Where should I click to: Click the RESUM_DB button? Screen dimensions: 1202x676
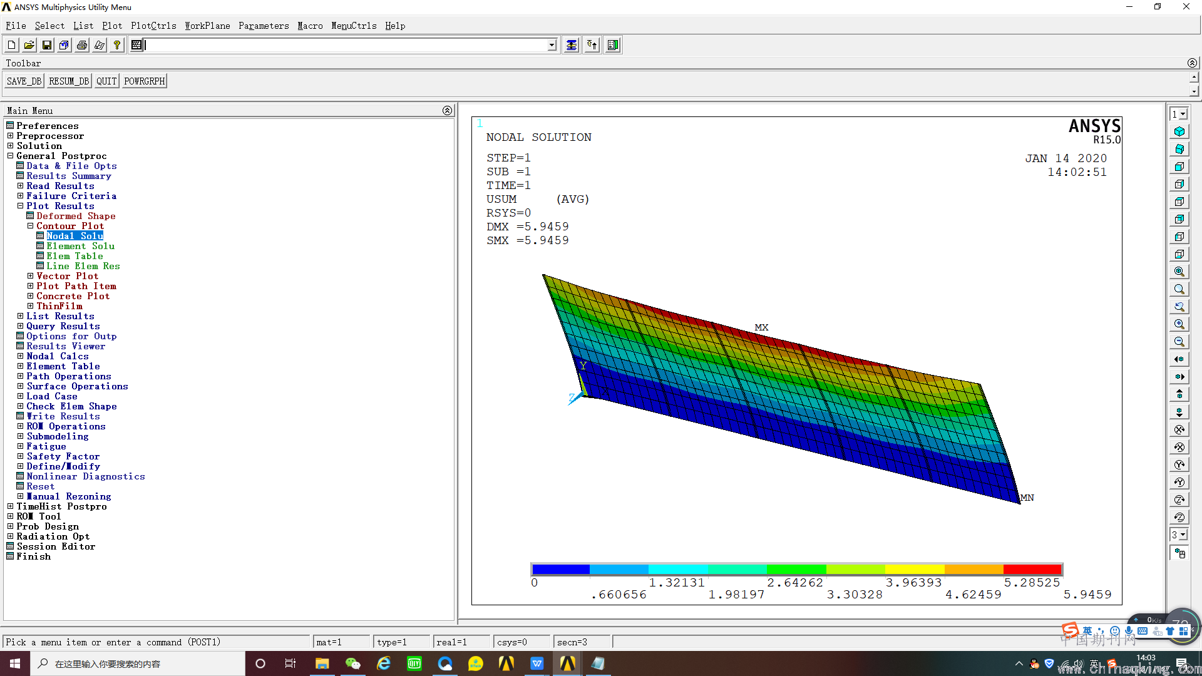[x=69, y=81]
